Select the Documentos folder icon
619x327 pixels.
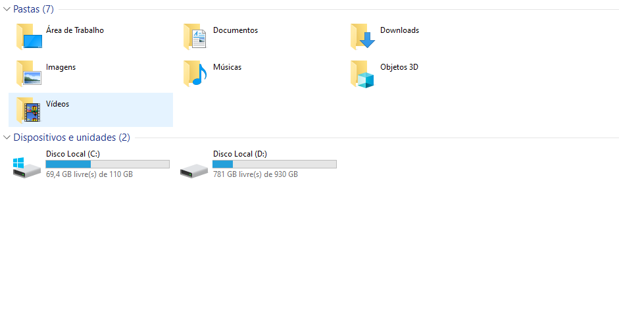195,37
